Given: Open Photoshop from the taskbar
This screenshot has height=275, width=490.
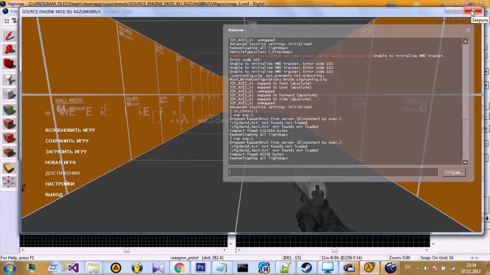Looking at the screenshot, I should click(x=200, y=267).
